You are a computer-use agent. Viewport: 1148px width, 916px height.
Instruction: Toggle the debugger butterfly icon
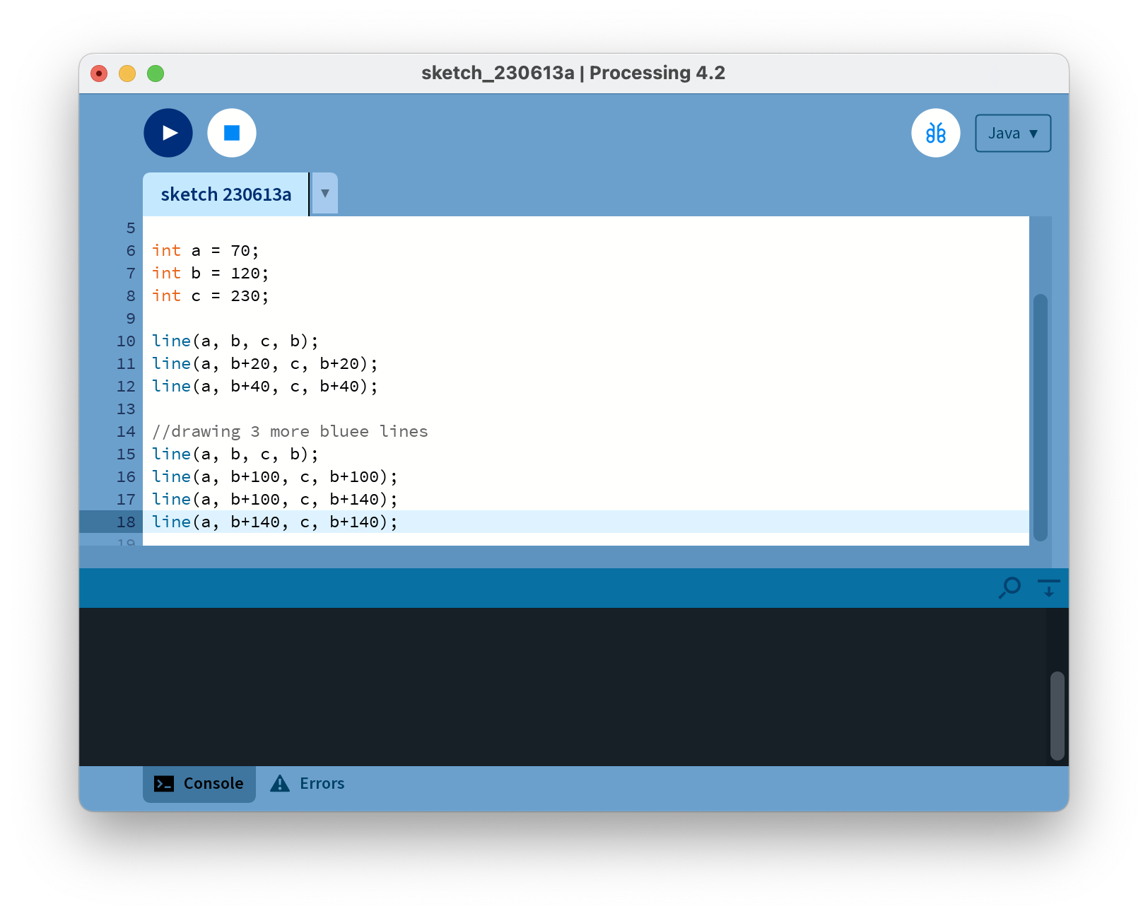click(935, 133)
